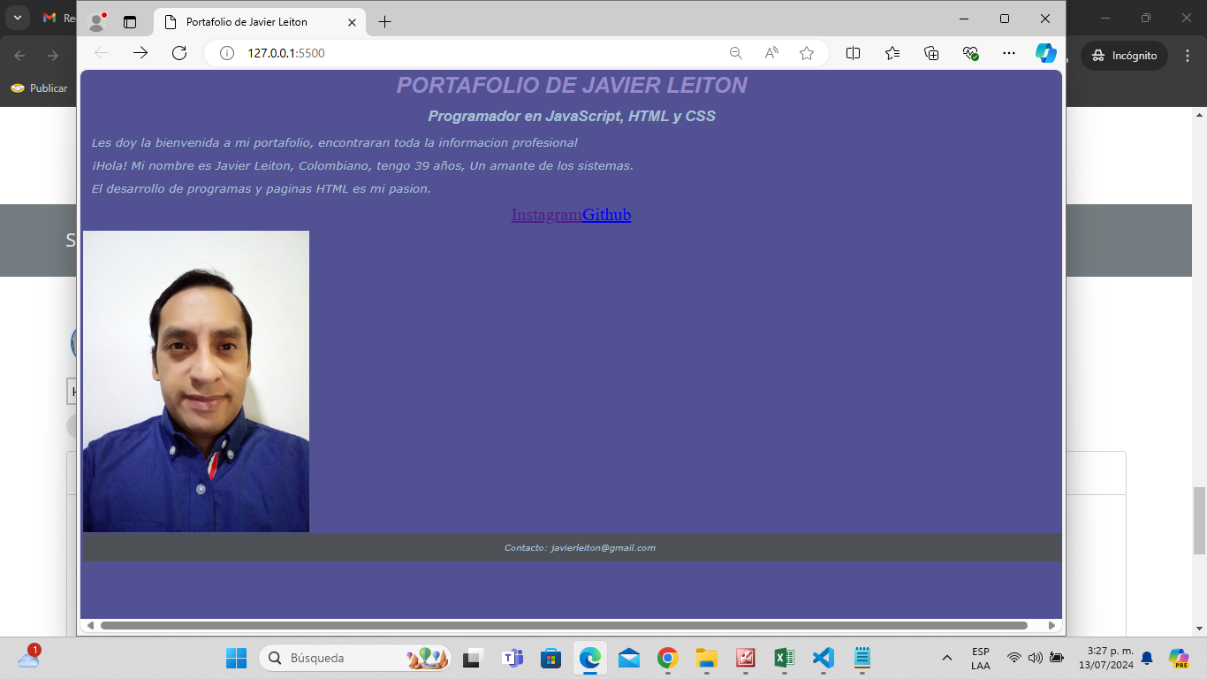Switch to Microsoft Edge on taskbar
Viewport: 1207px width, 679px height.
tap(590, 658)
